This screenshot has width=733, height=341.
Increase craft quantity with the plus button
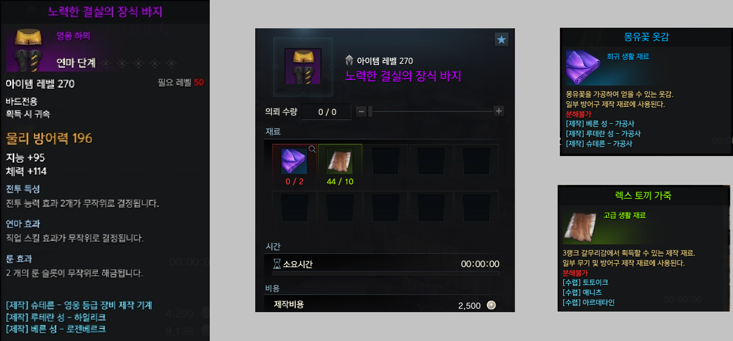(499, 111)
